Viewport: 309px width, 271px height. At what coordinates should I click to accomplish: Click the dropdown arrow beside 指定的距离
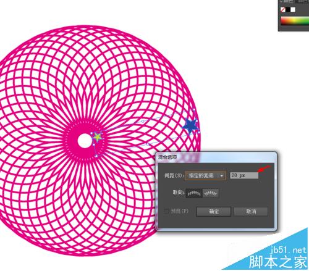click(x=222, y=176)
